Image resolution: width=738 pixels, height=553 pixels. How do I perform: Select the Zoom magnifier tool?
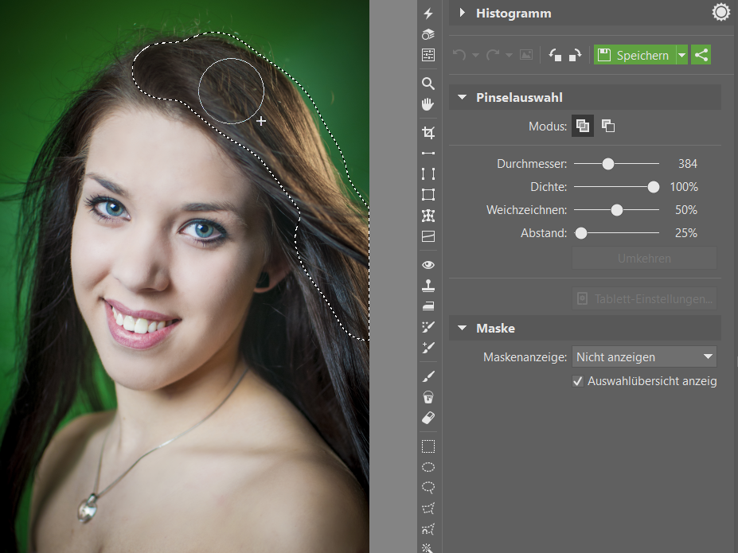[x=428, y=84]
